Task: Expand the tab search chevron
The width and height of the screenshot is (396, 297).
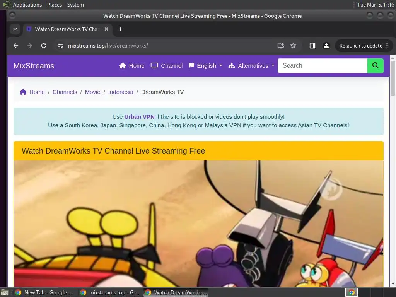Action: click(x=15, y=29)
